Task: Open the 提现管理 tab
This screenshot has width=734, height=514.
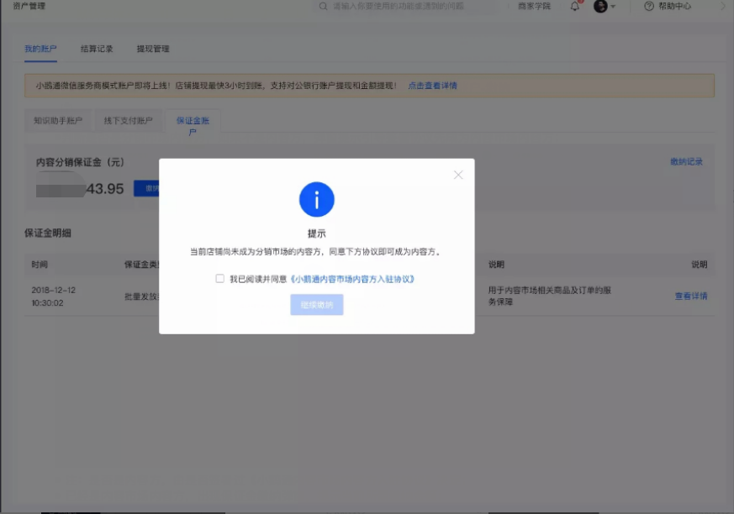Action: coord(153,49)
